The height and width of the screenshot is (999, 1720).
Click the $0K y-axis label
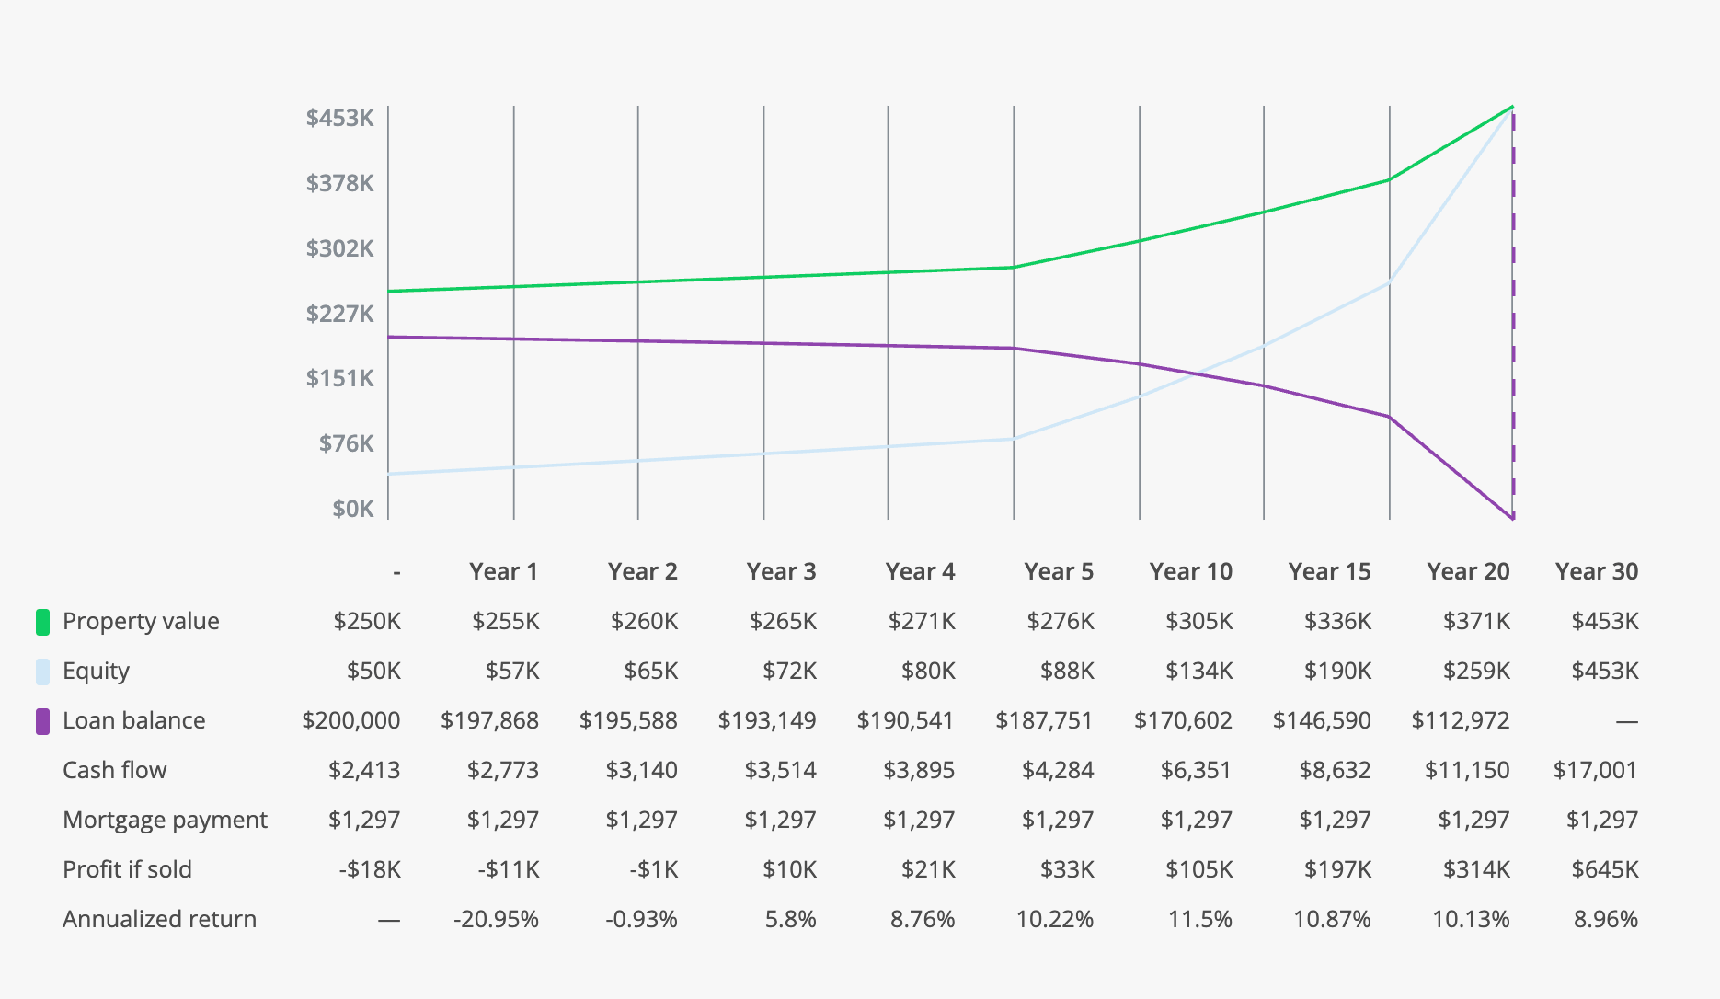(353, 509)
